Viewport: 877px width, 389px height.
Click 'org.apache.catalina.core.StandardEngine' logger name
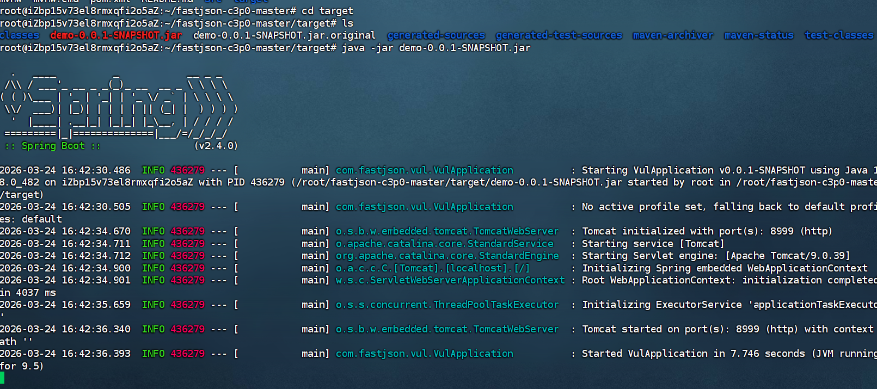(x=447, y=256)
